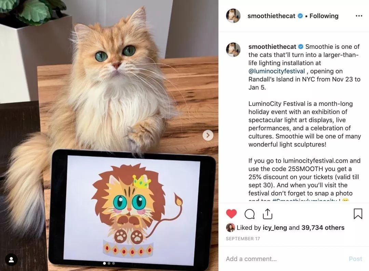Focus the Add a comment field

(285, 259)
